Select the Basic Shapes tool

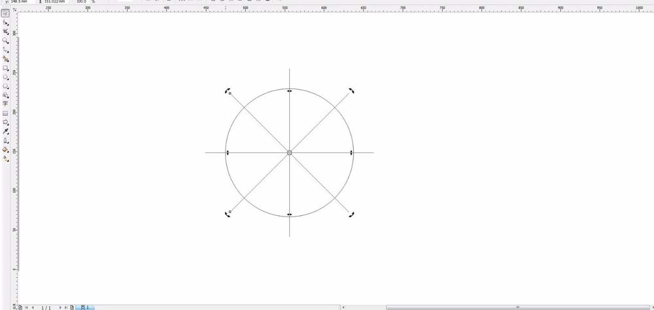point(5,95)
